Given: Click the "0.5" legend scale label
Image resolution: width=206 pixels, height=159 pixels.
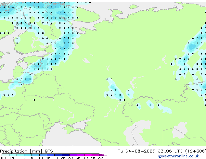Looking at the screenshot, I should click(x=11, y=158).
